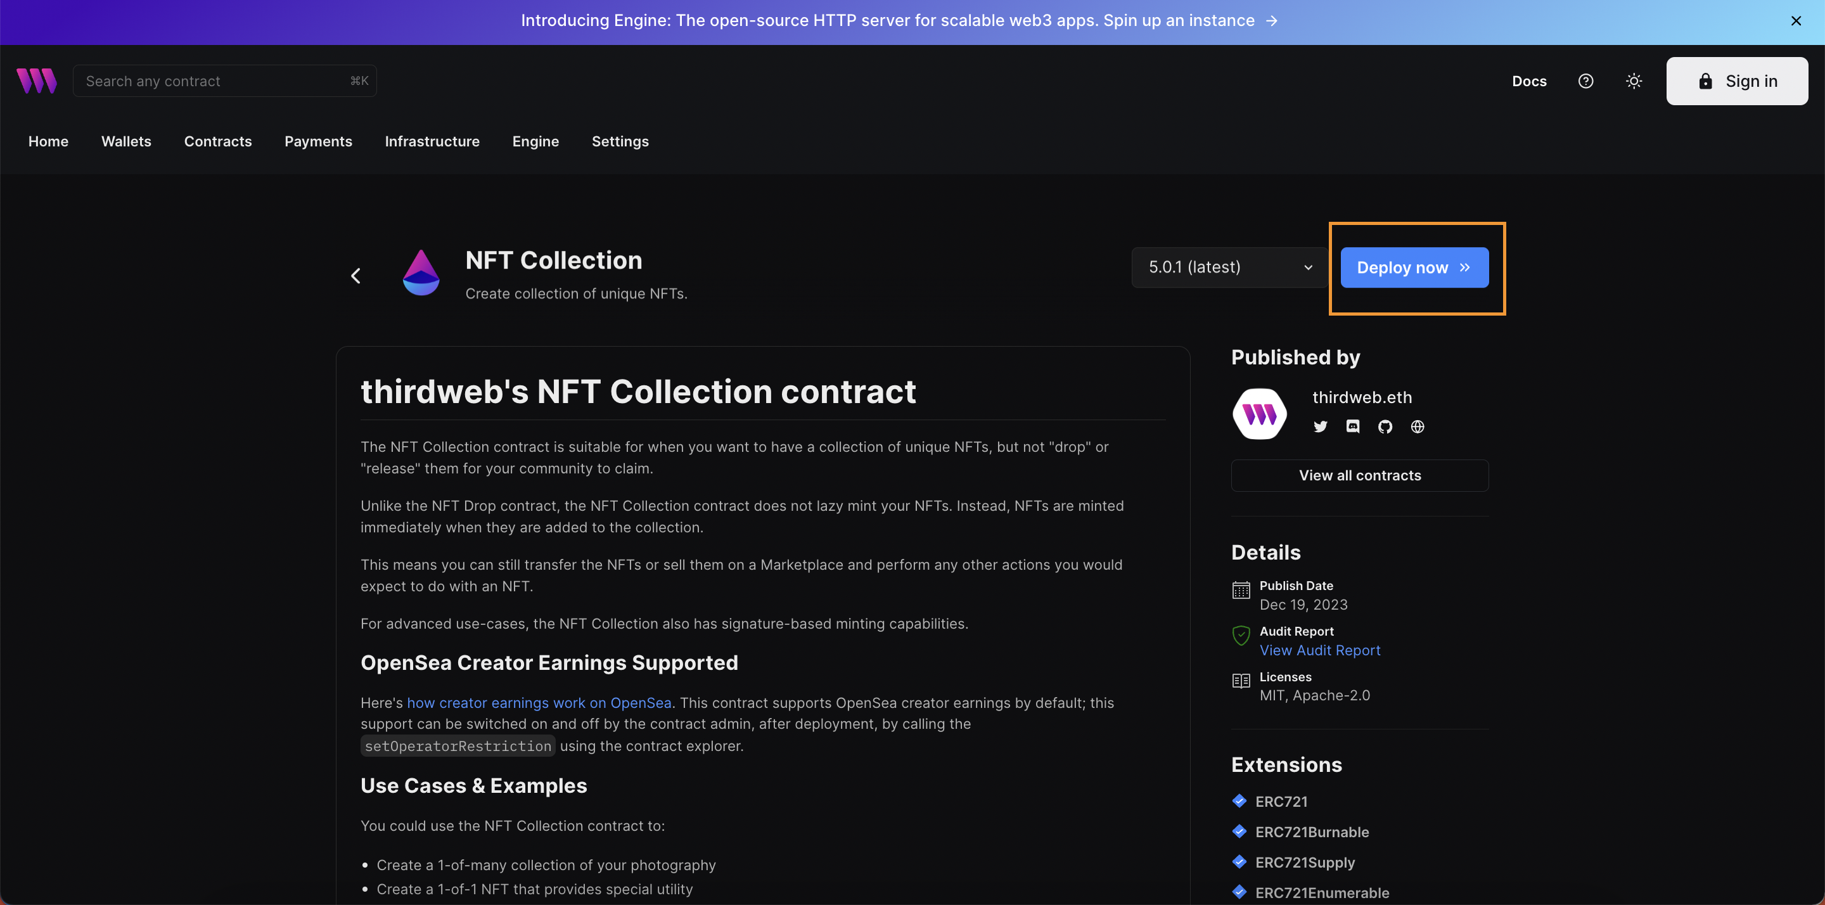
Task: Click the thirdweb.eth publisher avatar
Action: (1260, 414)
